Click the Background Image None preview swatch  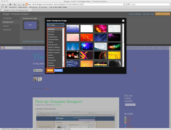(x=30, y=25)
